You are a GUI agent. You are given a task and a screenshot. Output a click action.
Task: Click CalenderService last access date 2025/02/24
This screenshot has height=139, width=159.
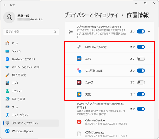tap(109, 124)
